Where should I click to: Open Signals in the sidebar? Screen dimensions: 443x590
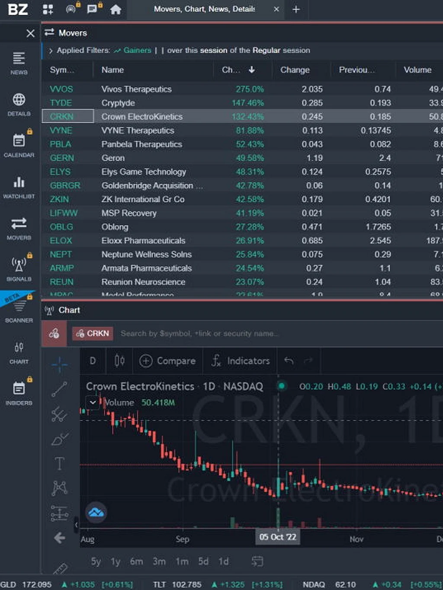pyautogui.click(x=19, y=268)
